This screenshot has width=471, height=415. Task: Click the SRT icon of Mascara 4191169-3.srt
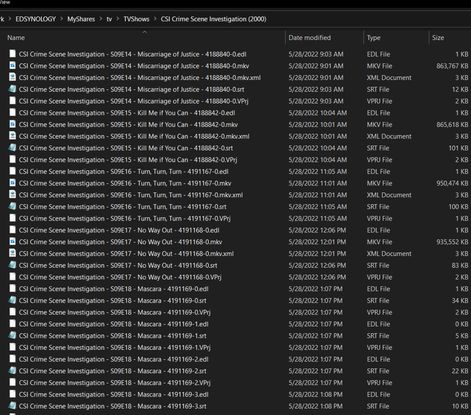[x=12, y=406]
